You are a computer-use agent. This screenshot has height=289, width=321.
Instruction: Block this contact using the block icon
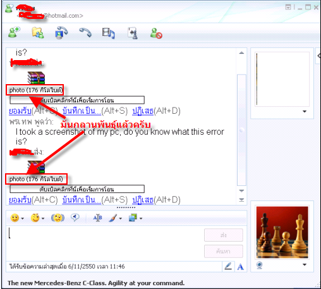click(x=156, y=34)
